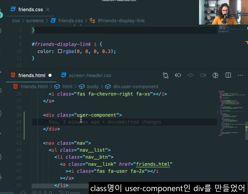Select the css breadcrumb folder
248x194 pixels.
[x=16, y=21]
